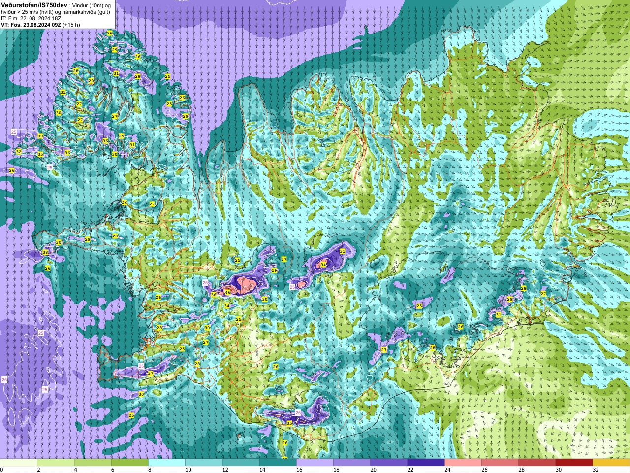The image size is (630, 473).
Task: Pick the pale yellow 0–2 legend swatch
Action: click(19, 463)
